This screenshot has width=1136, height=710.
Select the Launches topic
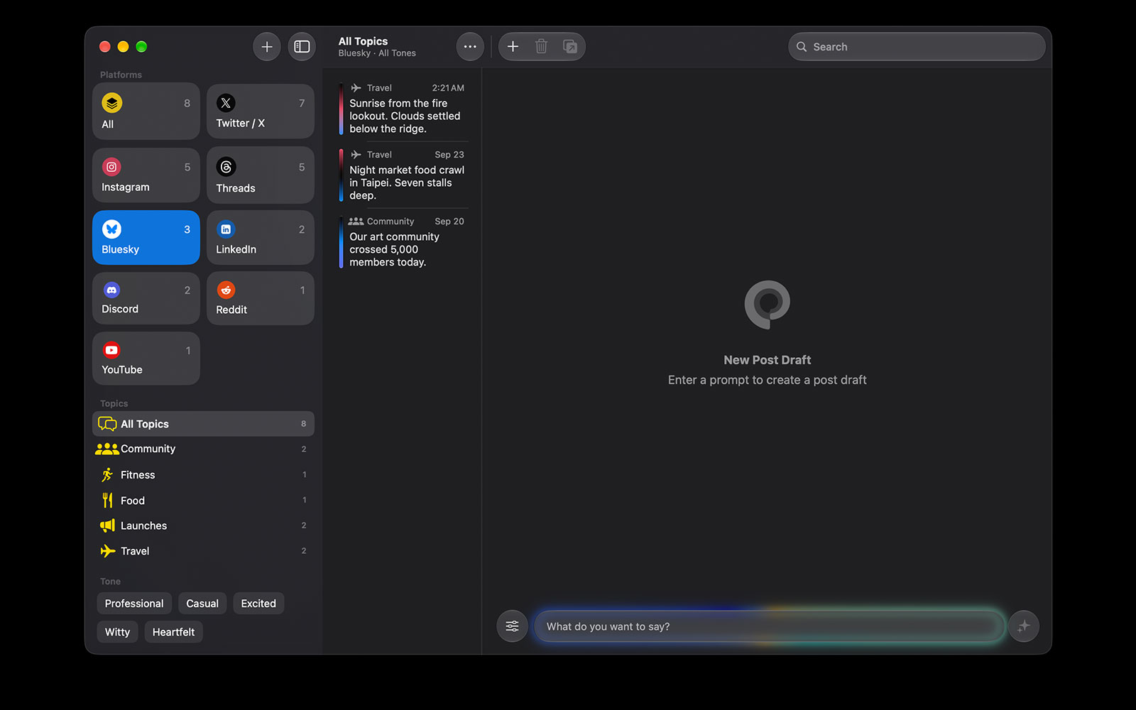[x=203, y=525]
